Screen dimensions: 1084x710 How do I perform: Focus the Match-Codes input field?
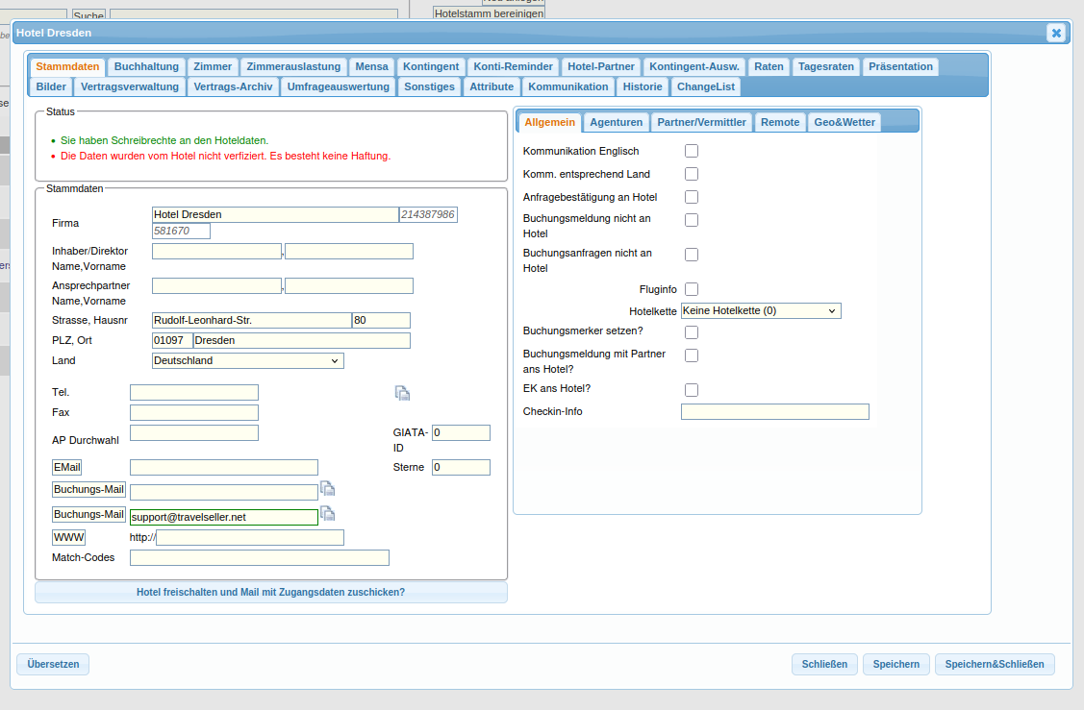pos(259,558)
